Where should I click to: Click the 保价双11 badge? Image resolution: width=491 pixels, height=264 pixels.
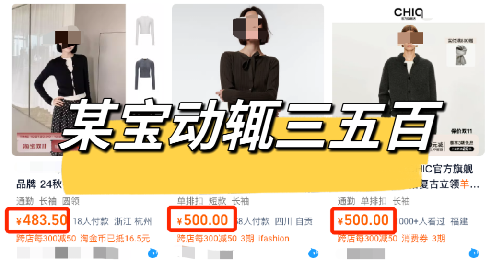tap(461, 131)
